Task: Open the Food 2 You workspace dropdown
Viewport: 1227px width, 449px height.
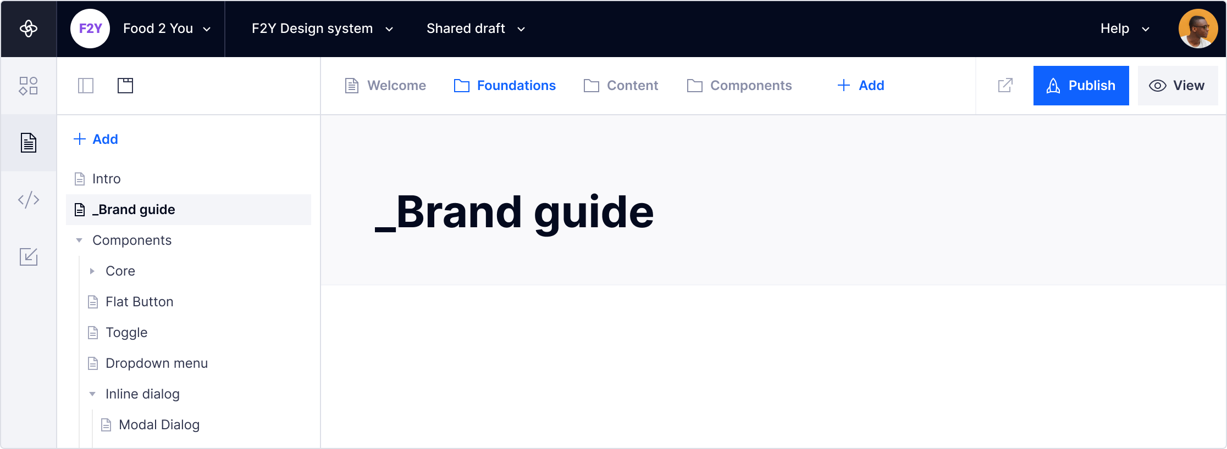Action: click(x=167, y=29)
